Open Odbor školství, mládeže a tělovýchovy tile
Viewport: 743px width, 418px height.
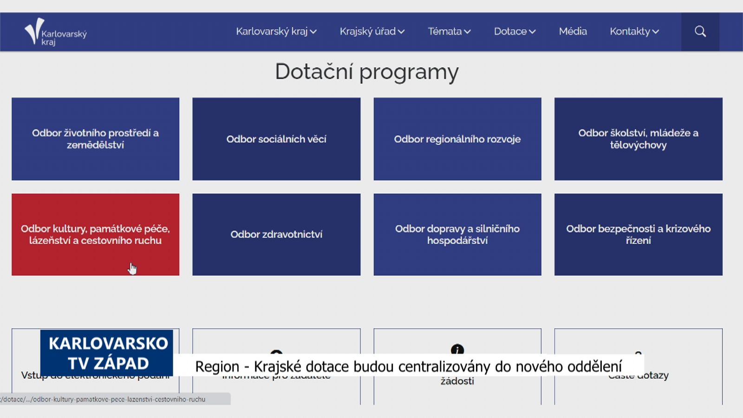(x=639, y=139)
